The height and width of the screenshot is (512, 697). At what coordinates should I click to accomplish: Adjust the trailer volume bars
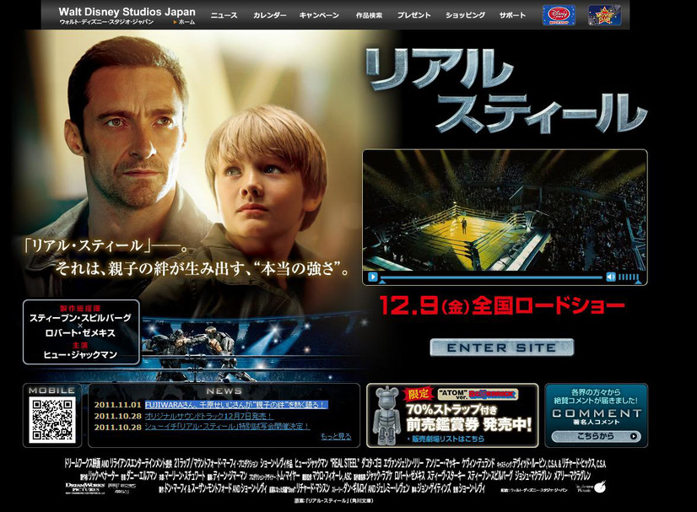pos(629,278)
